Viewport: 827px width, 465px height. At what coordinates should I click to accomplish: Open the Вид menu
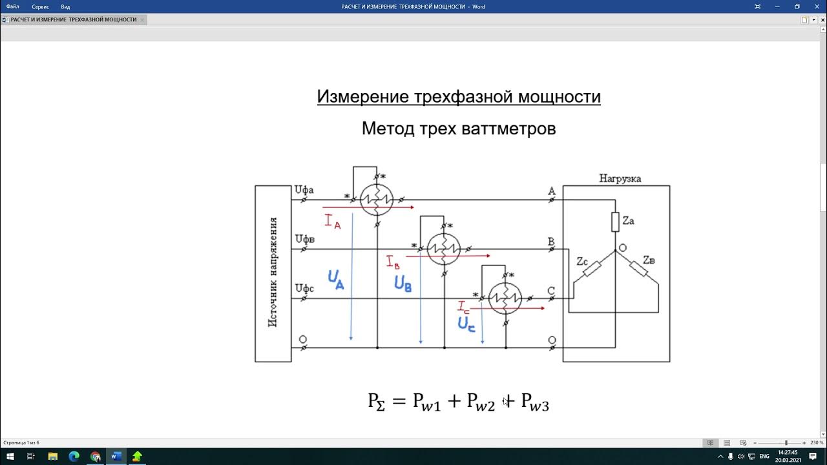click(x=65, y=6)
